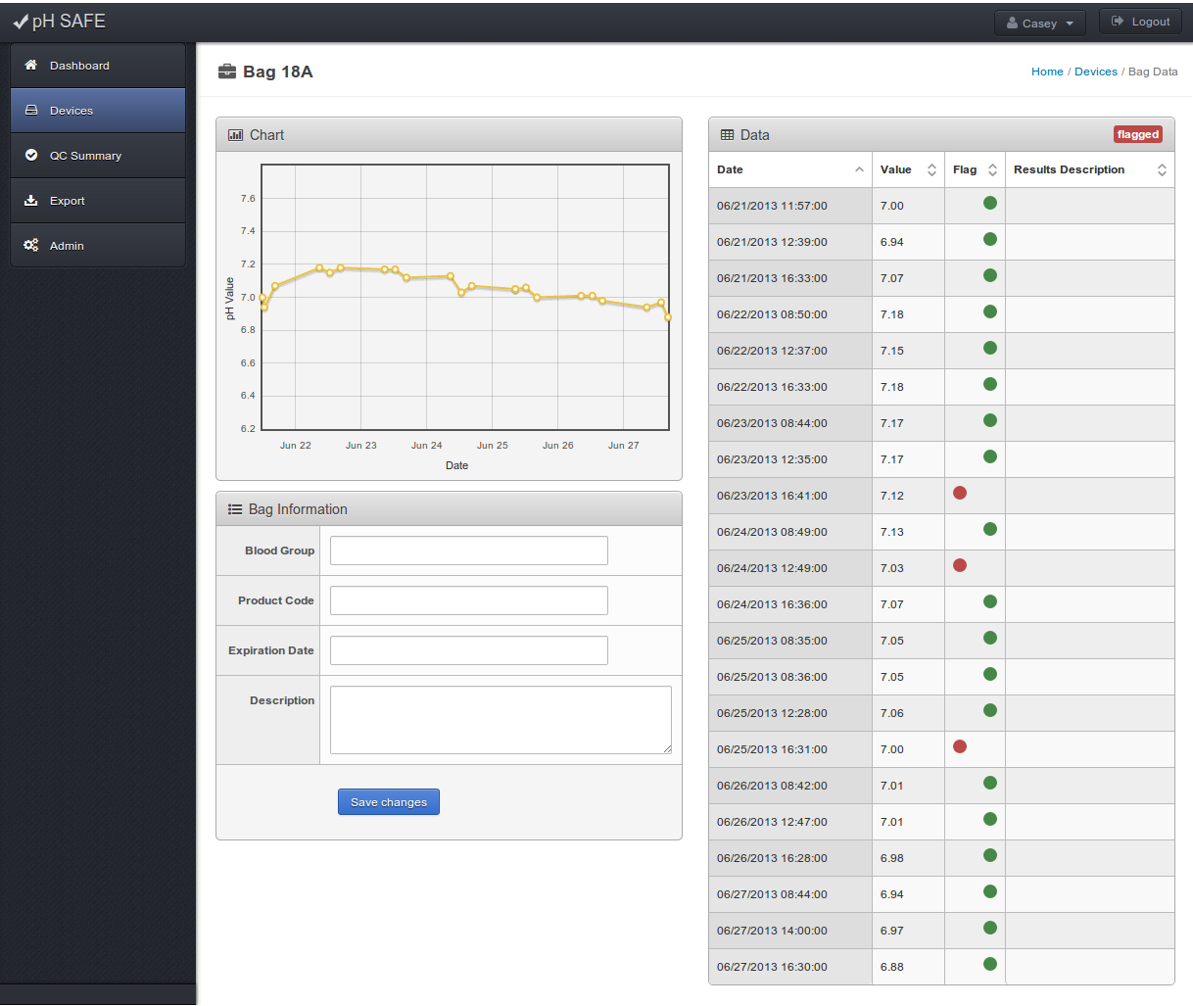Image resolution: width=1193 pixels, height=1006 pixels.
Task: Click the last data point on pH chart
Action: pyautogui.click(x=668, y=317)
